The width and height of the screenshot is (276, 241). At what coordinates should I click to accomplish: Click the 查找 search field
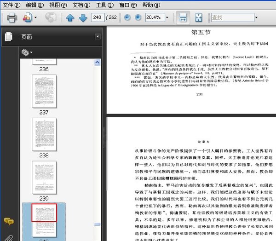232,17
